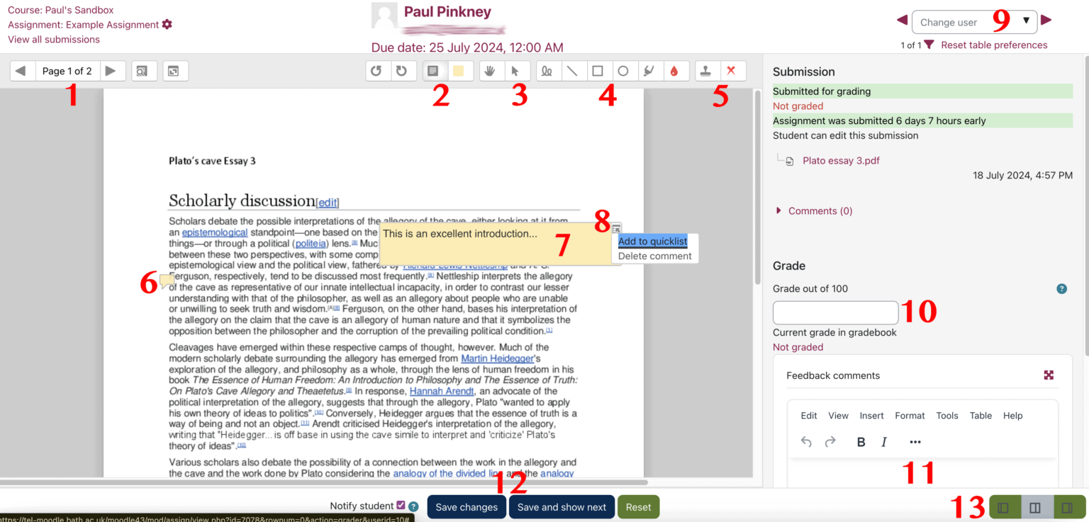1089x522 pixels.
Task: Open the Change user dropdown
Action: (973, 22)
